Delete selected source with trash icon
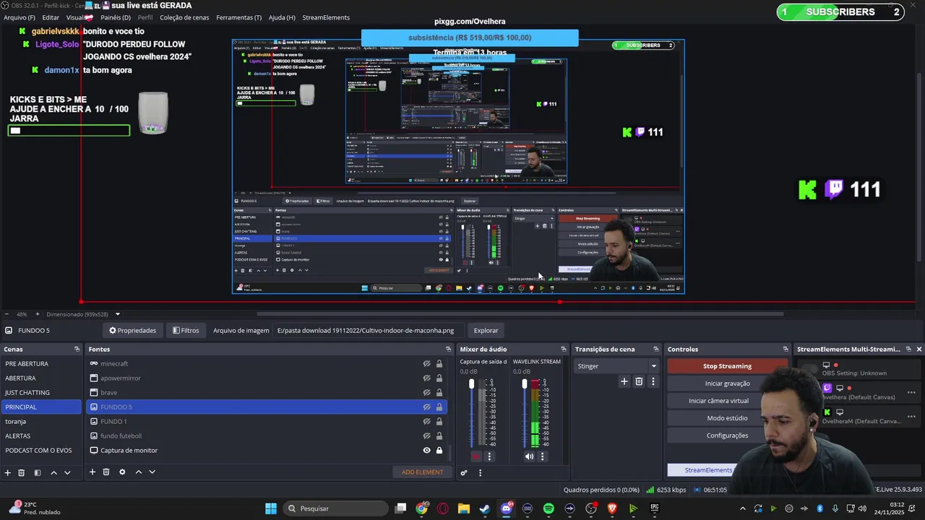The width and height of the screenshot is (925, 520). coord(106,472)
